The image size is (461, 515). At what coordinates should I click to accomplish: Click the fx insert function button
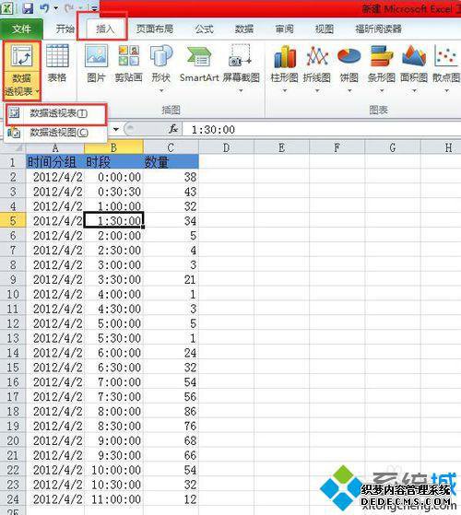click(173, 129)
